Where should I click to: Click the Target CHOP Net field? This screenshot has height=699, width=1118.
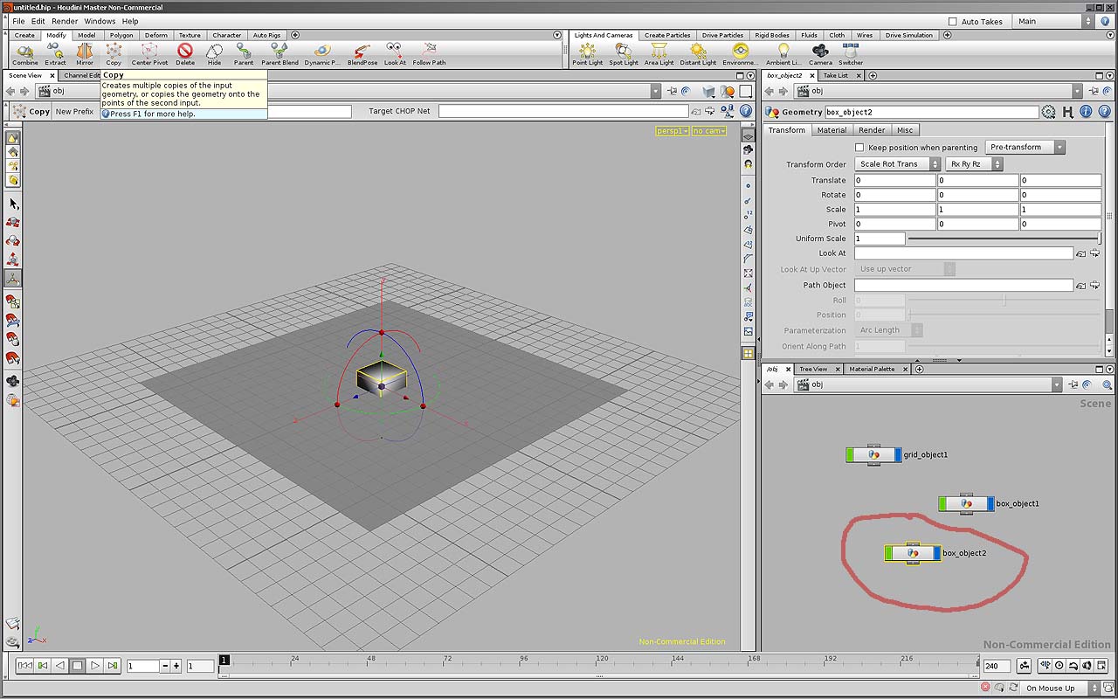[563, 111]
